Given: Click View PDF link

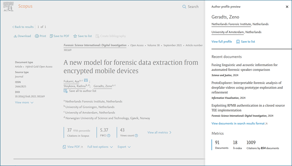Looking at the screenshot, I should click(73, 147).
